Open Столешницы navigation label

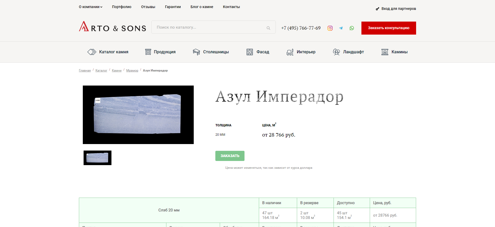point(216,52)
